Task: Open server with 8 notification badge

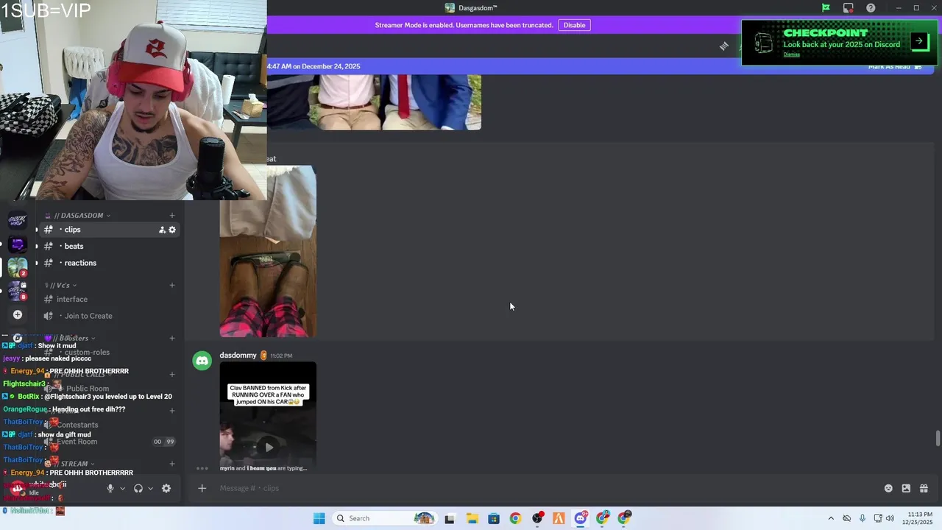Action: tap(18, 291)
